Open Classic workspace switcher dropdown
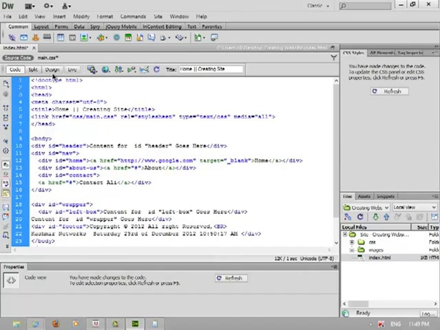The image size is (440, 330). click(x=318, y=6)
